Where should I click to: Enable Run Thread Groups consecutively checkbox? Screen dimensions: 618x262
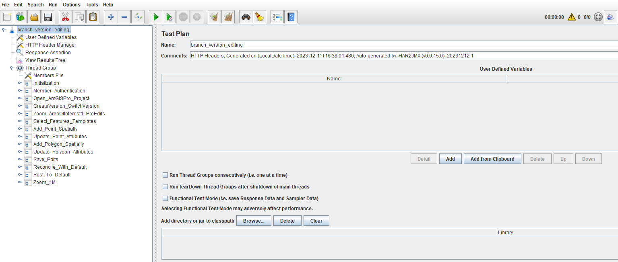[x=165, y=175]
